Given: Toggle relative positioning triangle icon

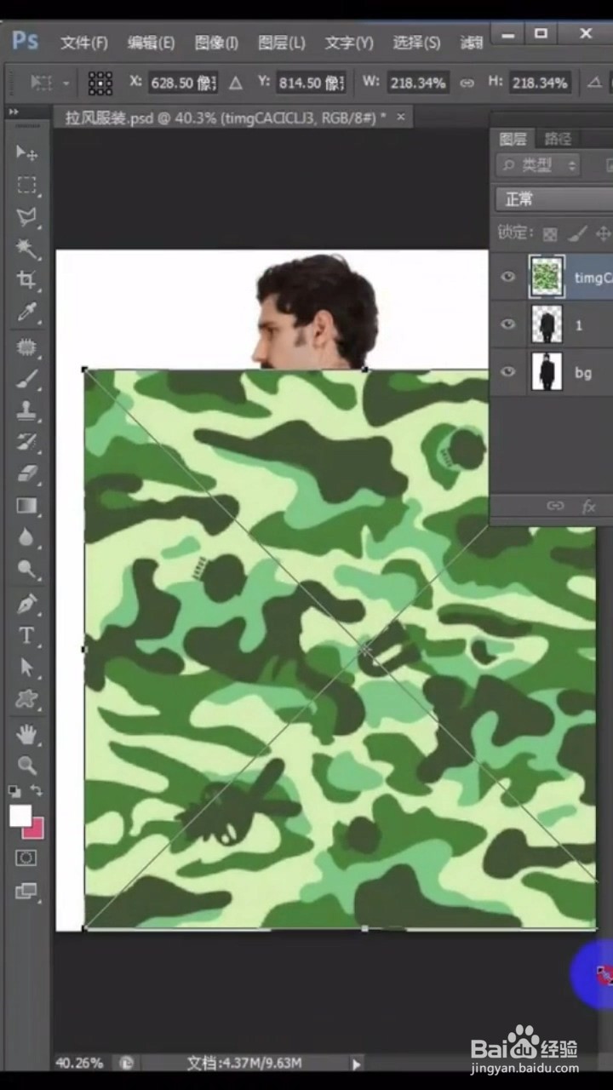Looking at the screenshot, I should [x=236, y=83].
